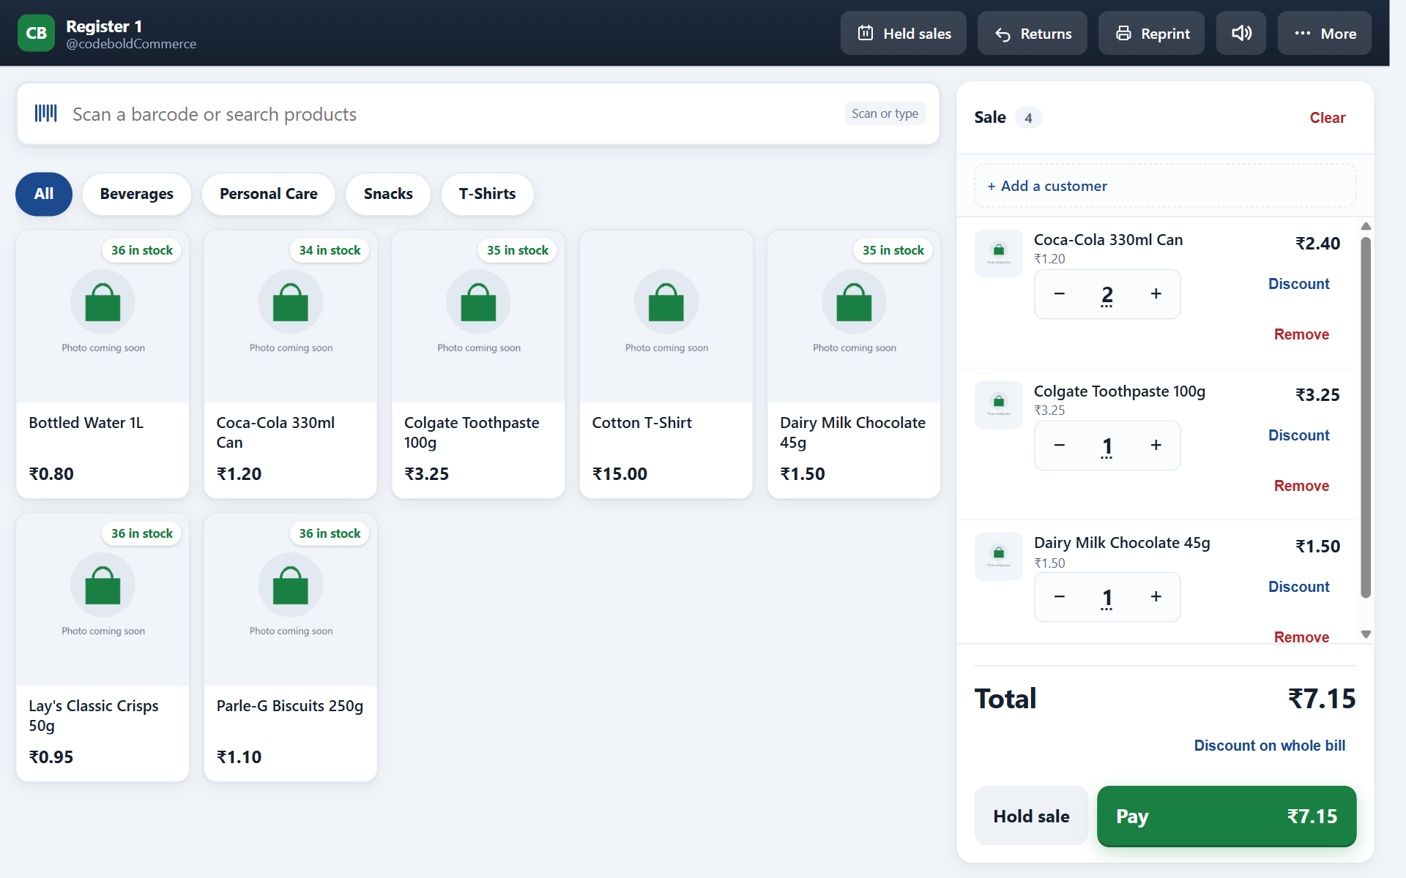Click the Colgate Toothpaste cart item thumbnail
The height and width of the screenshot is (878, 1406).
(x=998, y=405)
